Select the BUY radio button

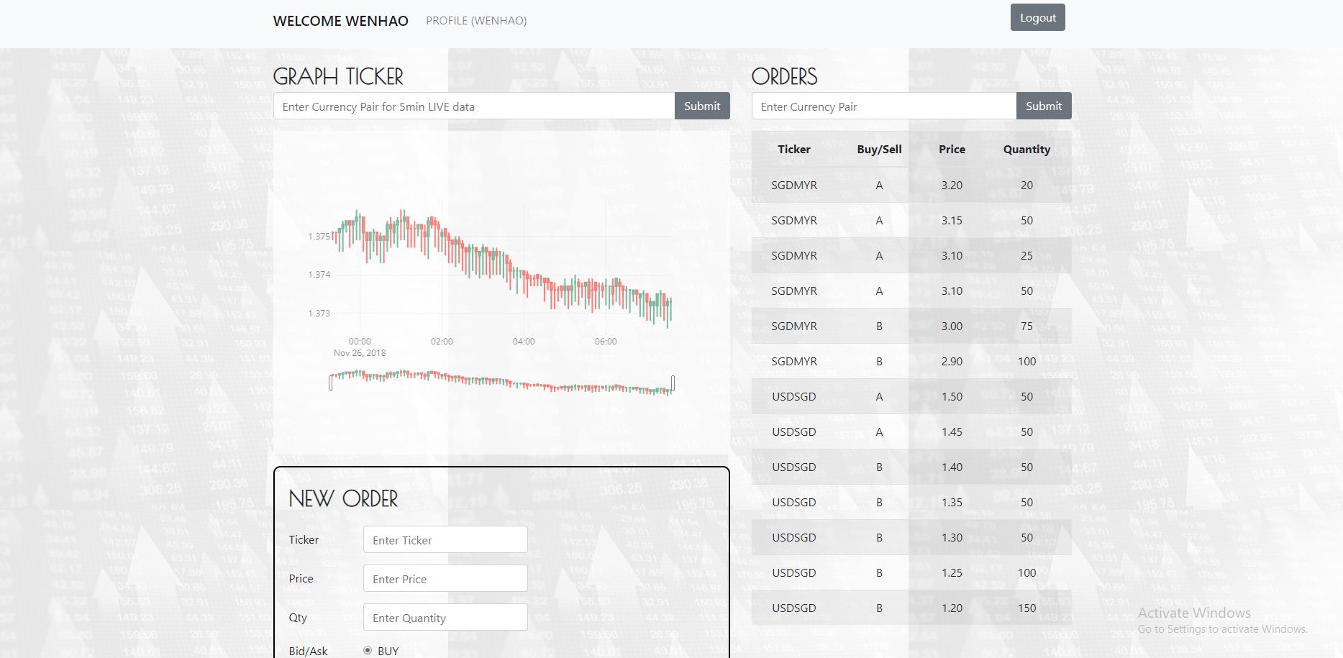pos(368,650)
